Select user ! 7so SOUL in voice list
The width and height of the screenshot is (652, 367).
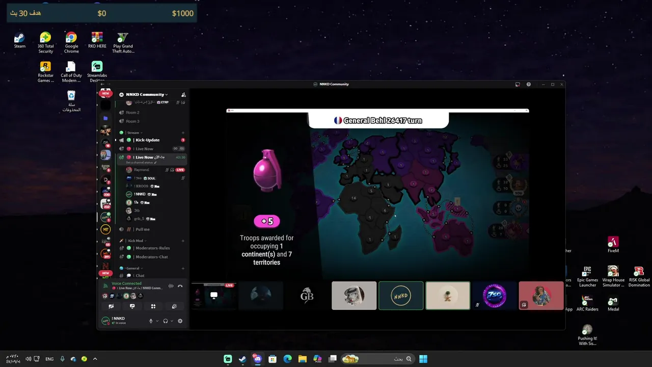(155, 178)
